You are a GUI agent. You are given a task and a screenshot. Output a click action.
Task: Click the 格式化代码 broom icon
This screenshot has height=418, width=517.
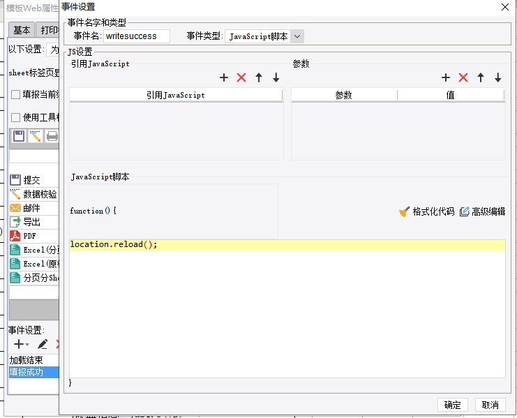tap(404, 211)
